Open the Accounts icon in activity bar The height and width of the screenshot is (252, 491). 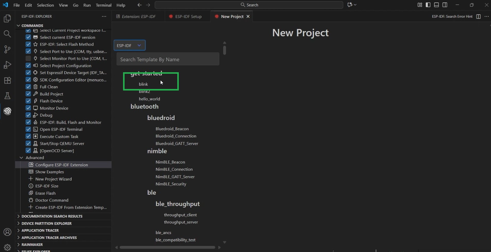pyautogui.click(x=7, y=232)
